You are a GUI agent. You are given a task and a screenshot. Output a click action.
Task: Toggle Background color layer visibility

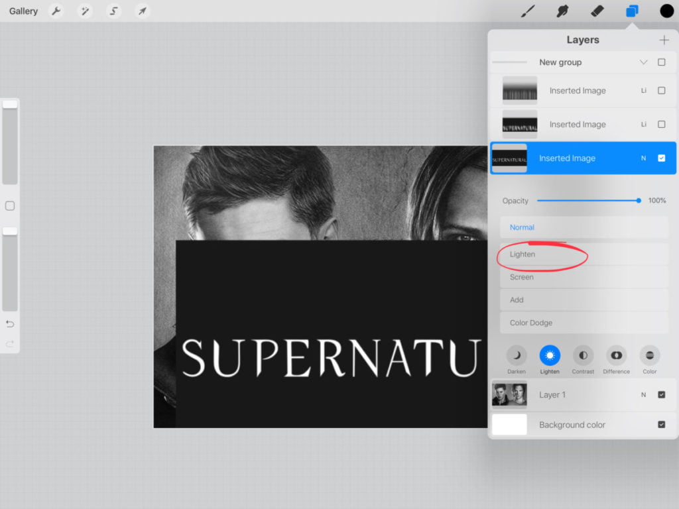tap(661, 425)
